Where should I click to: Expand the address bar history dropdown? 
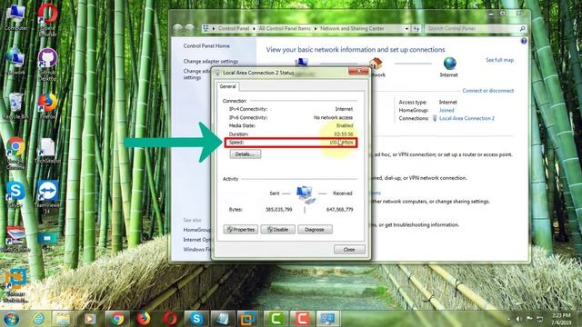tap(406, 28)
